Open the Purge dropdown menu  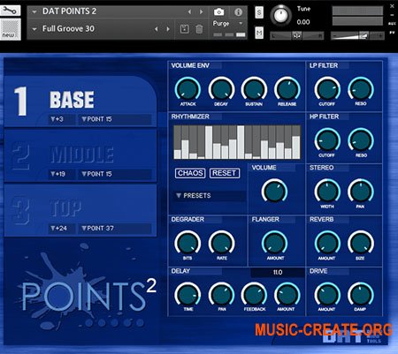(x=227, y=24)
